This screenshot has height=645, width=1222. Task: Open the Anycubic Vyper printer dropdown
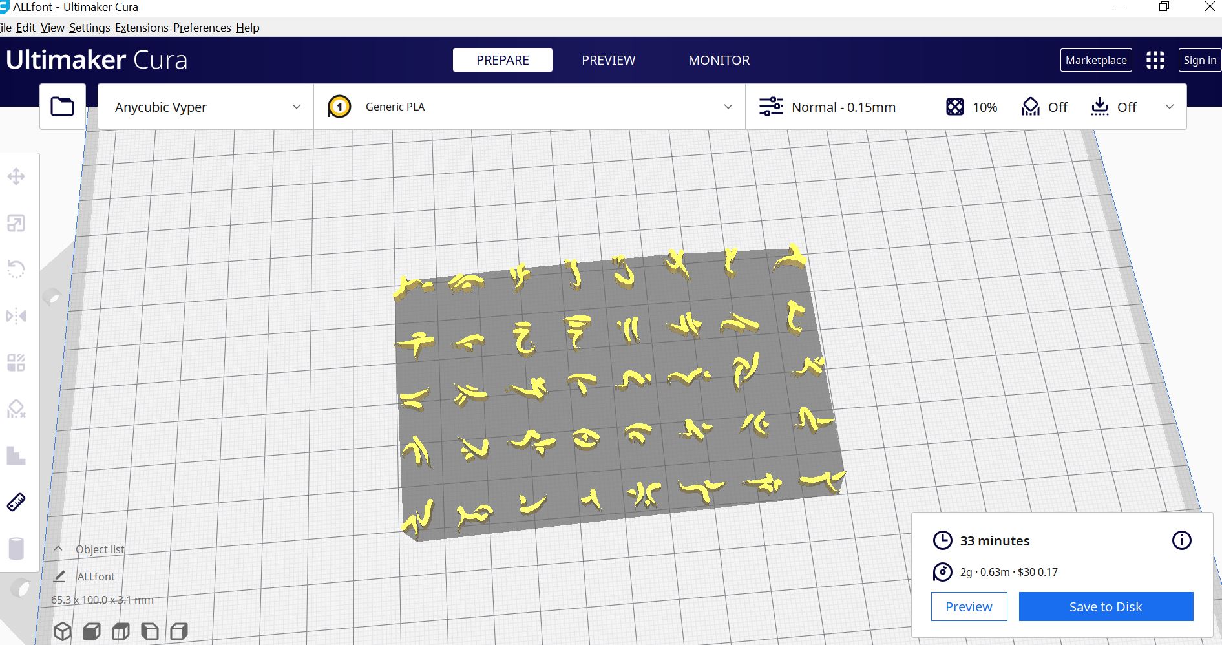[205, 107]
